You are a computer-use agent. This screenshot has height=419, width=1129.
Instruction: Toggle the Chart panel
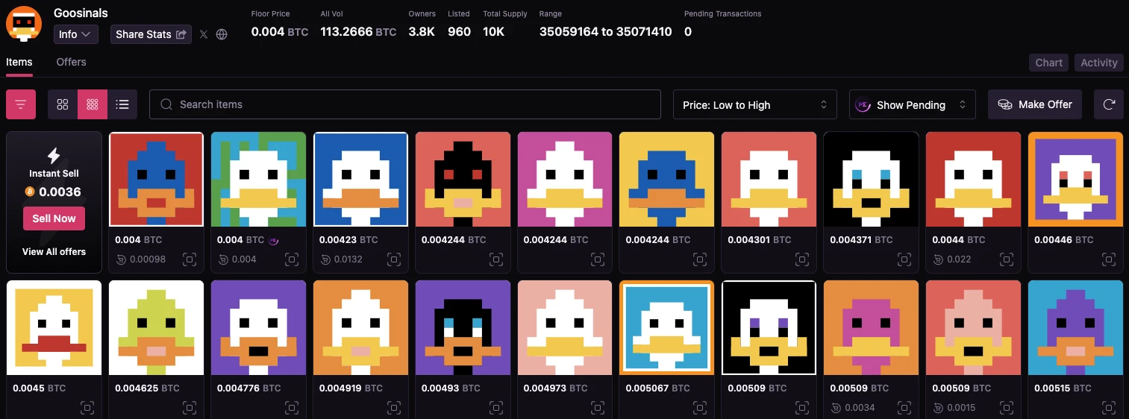click(1048, 63)
